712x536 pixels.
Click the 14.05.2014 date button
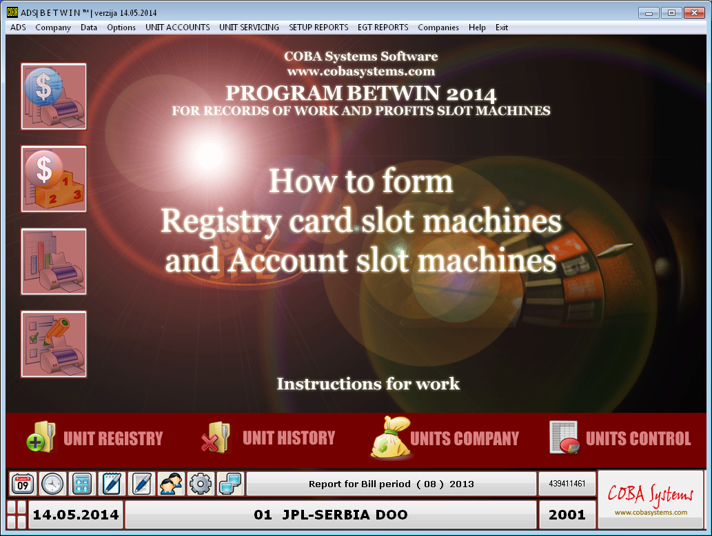click(76, 515)
